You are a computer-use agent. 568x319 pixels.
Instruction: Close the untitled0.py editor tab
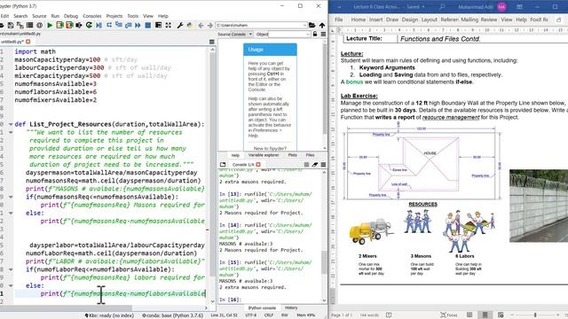28,42
